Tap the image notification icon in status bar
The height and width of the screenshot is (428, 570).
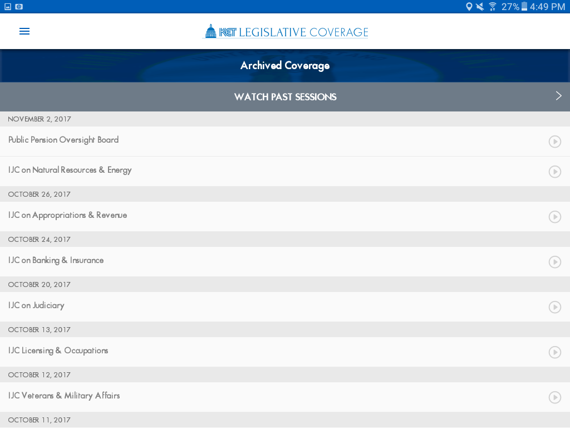[x=8, y=7]
